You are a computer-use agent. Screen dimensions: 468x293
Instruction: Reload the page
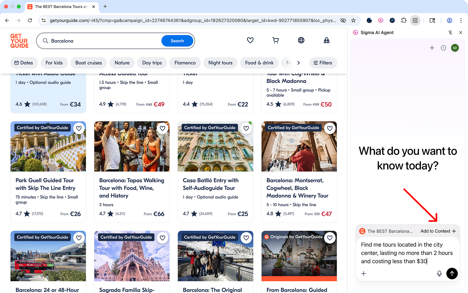30,20
